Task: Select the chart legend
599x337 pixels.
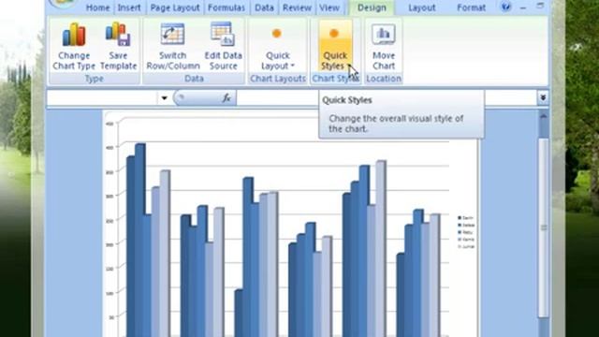Action: [466, 232]
